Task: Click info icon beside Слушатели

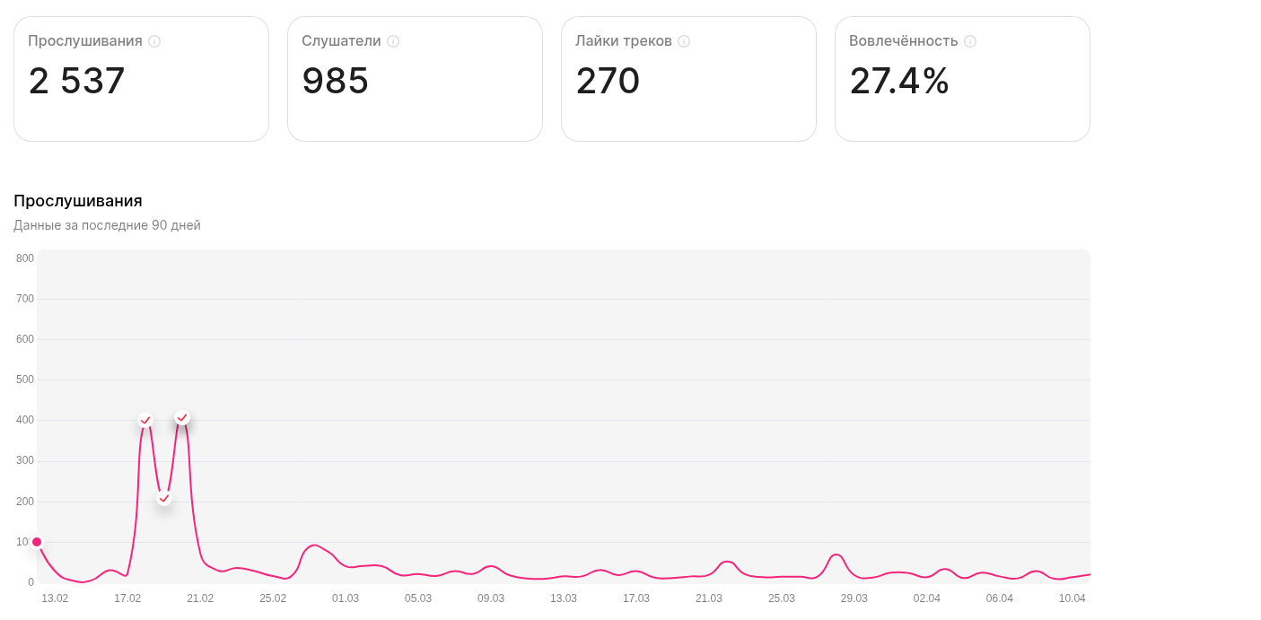Action: [x=393, y=41]
